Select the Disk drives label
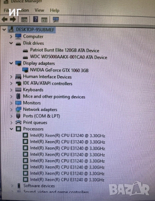The image size is (155, 201). click(x=34, y=43)
